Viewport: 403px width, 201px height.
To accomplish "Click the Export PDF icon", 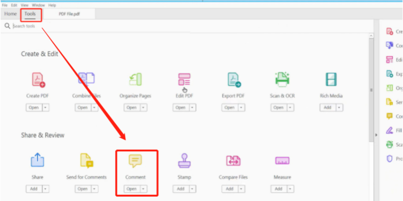I will click(x=234, y=80).
